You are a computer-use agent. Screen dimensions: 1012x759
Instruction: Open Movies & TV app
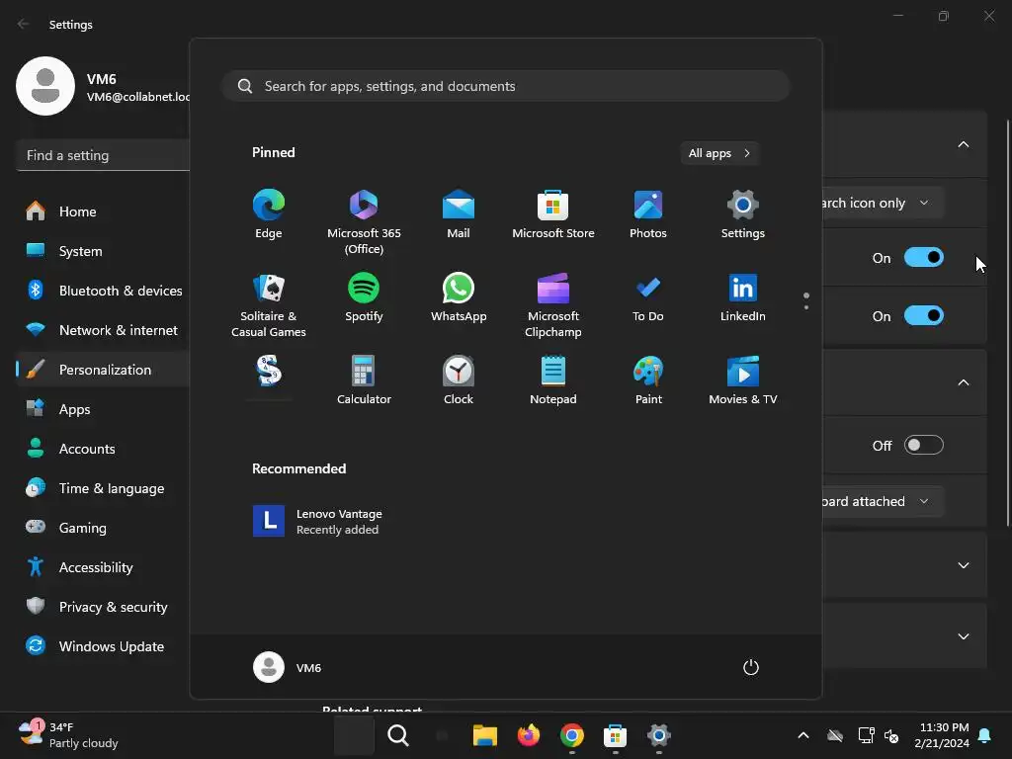tap(743, 380)
